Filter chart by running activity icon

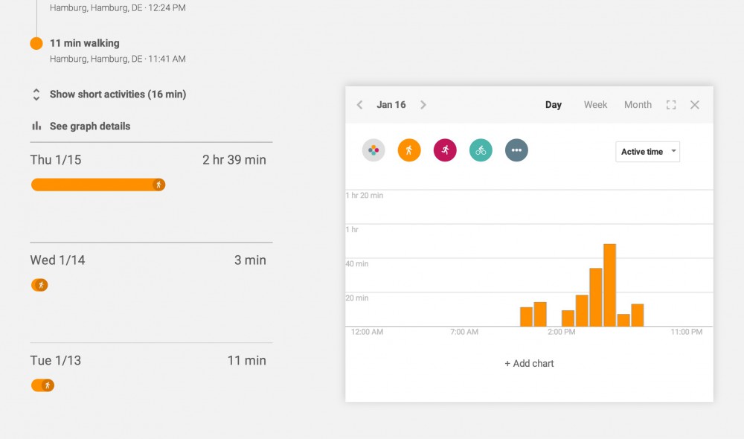[445, 150]
